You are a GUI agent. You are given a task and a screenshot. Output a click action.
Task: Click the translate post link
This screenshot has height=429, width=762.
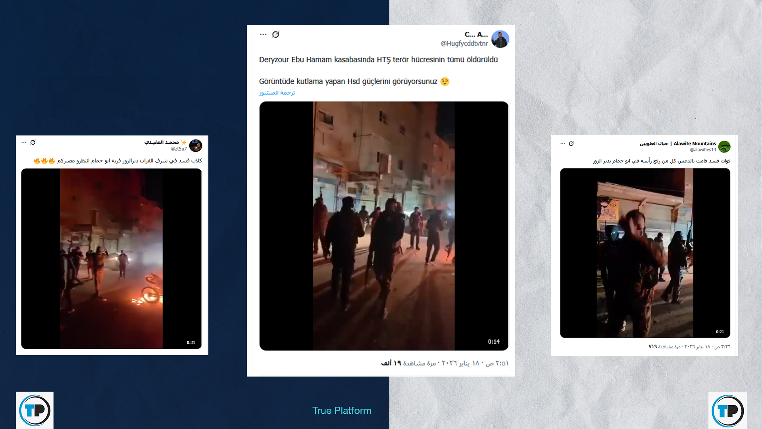pos(277,93)
